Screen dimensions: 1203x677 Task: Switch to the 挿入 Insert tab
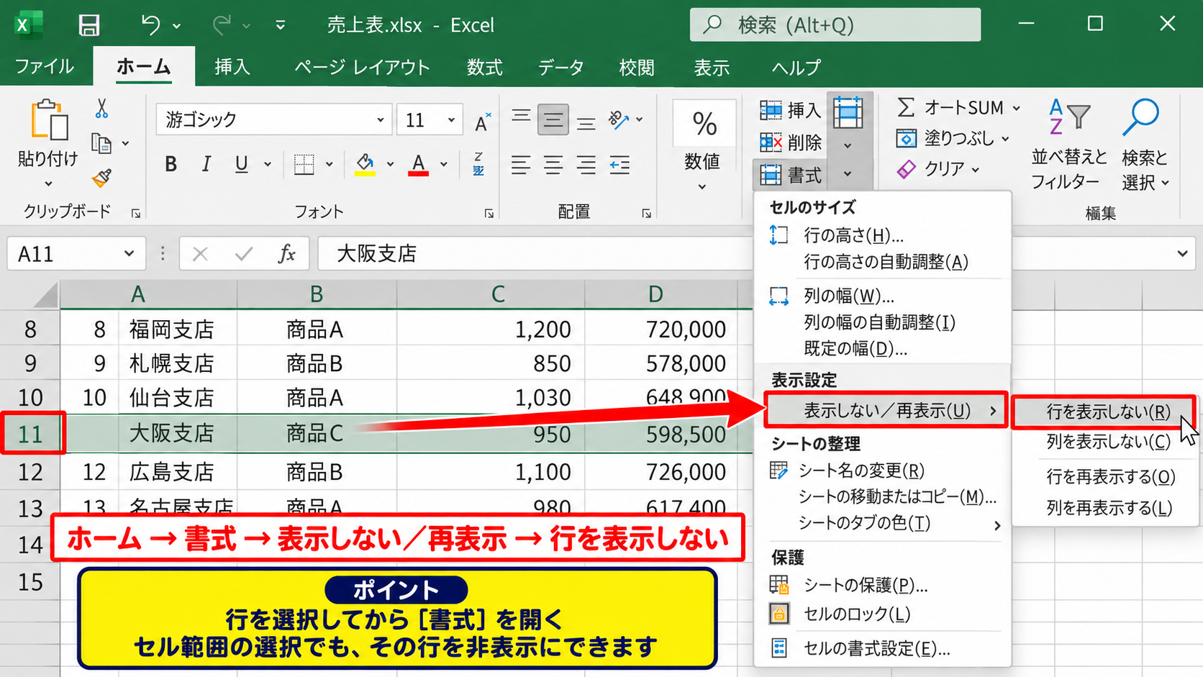(x=232, y=67)
